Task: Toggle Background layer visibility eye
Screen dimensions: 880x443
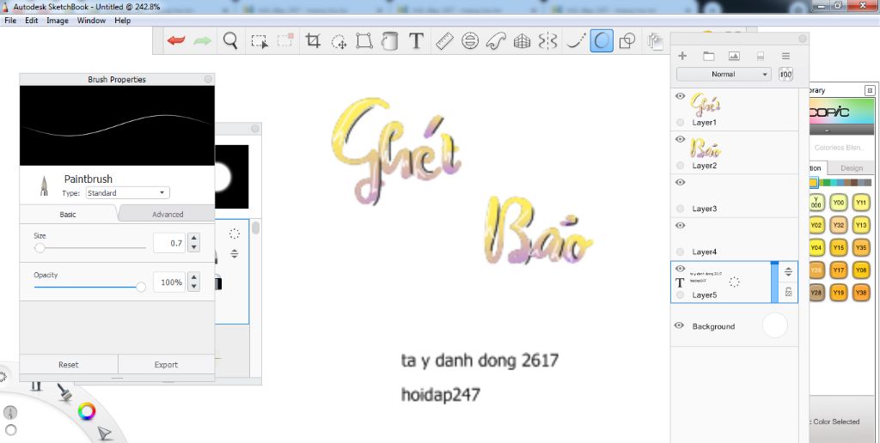Action: coord(679,325)
